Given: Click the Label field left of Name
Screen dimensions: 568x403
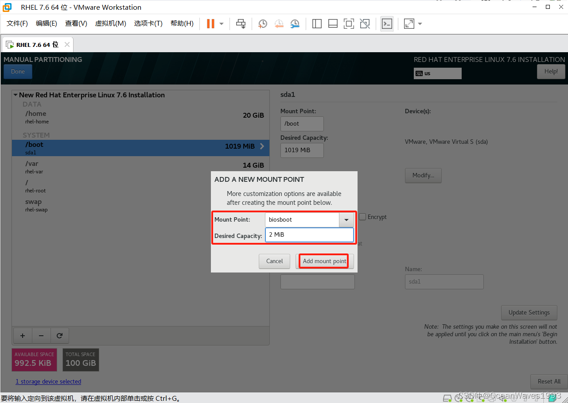Looking at the screenshot, I should (x=318, y=281).
